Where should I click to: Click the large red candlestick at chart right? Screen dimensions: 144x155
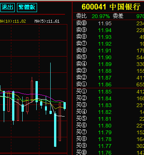60,122
